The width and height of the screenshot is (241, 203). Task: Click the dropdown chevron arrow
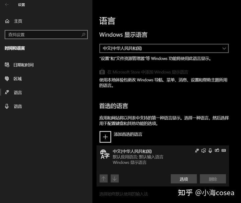[x=224, y=48]
